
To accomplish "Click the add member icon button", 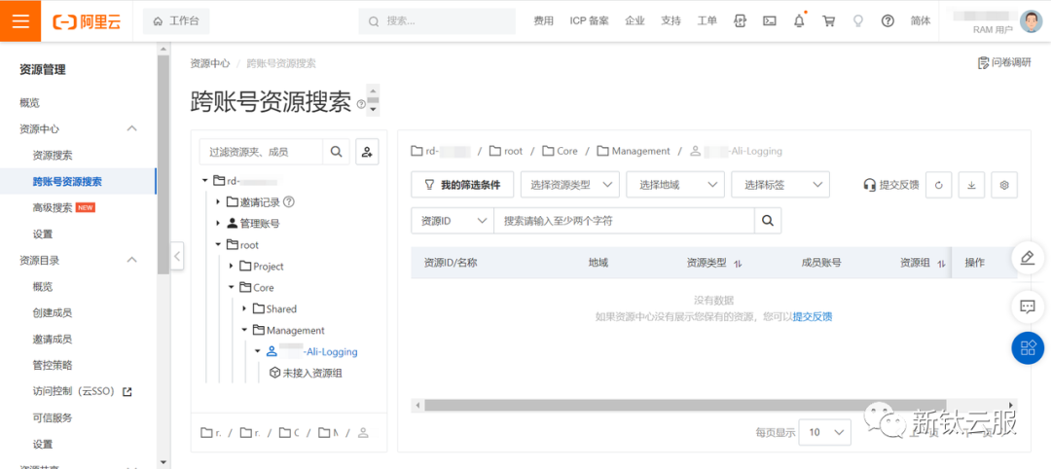I will (x=367, y=152).
